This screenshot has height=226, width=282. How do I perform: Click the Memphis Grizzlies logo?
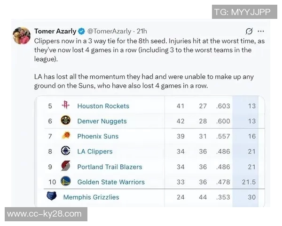51,197
